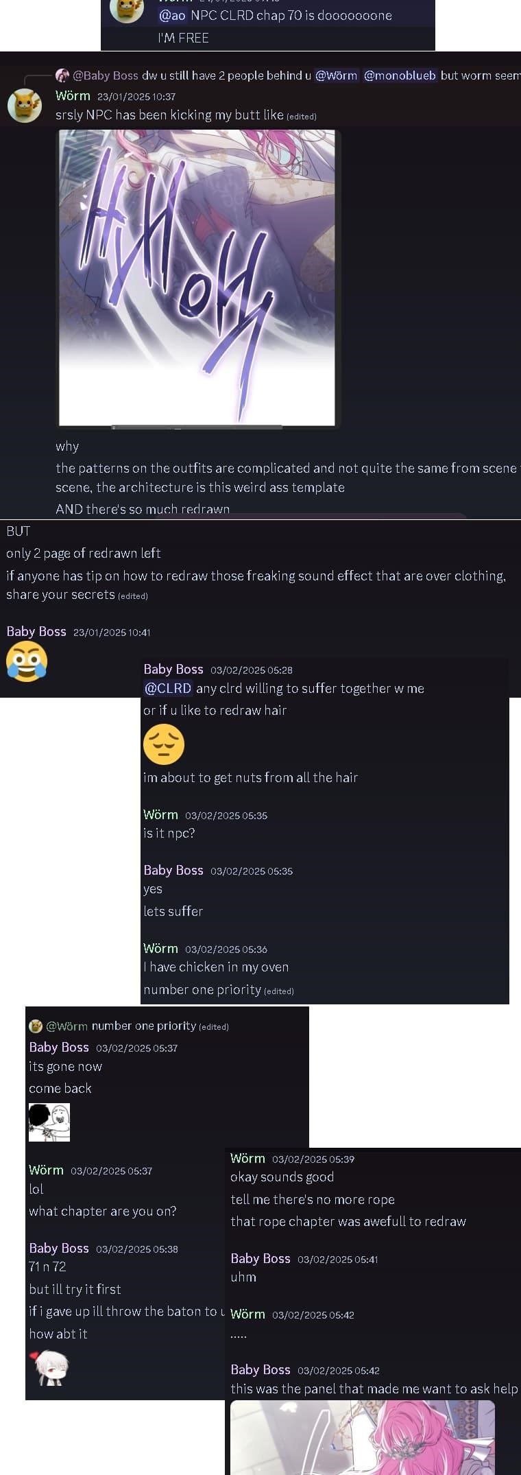Screen dimensions: 521x1475
Task: Open Baby Boss's profile from the 05:28 message
Action: (x=173, y=669)
